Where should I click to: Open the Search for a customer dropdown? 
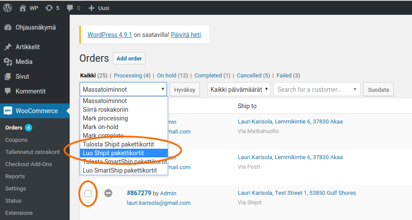tap(317, 90)
